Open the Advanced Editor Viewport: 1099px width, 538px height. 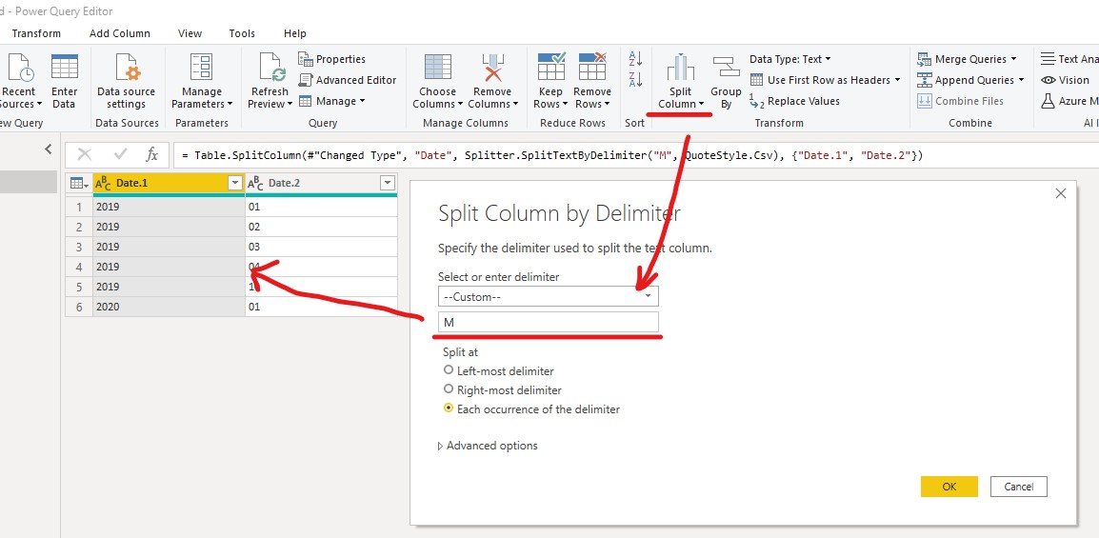[x=348, y=80]
